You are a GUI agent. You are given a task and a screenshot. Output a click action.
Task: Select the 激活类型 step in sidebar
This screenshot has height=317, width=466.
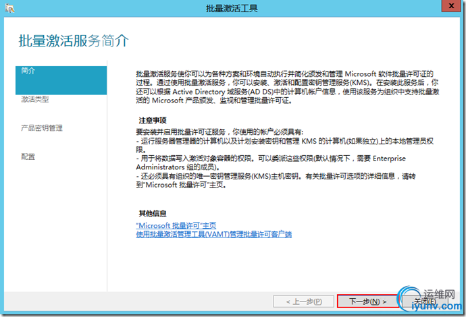tap(34, 99)
